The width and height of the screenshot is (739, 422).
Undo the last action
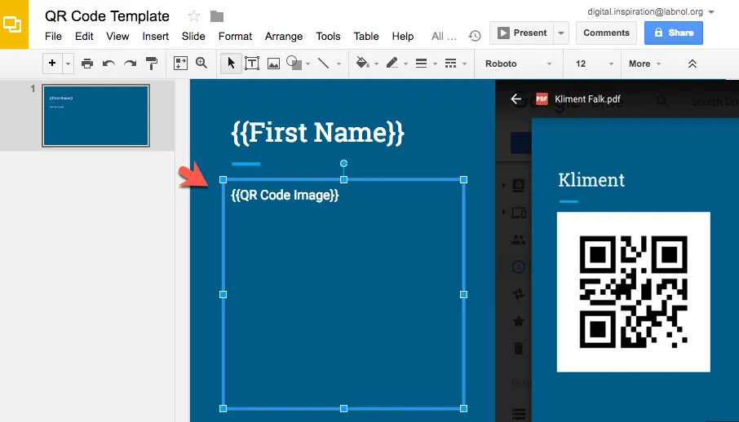coord(108,63)
